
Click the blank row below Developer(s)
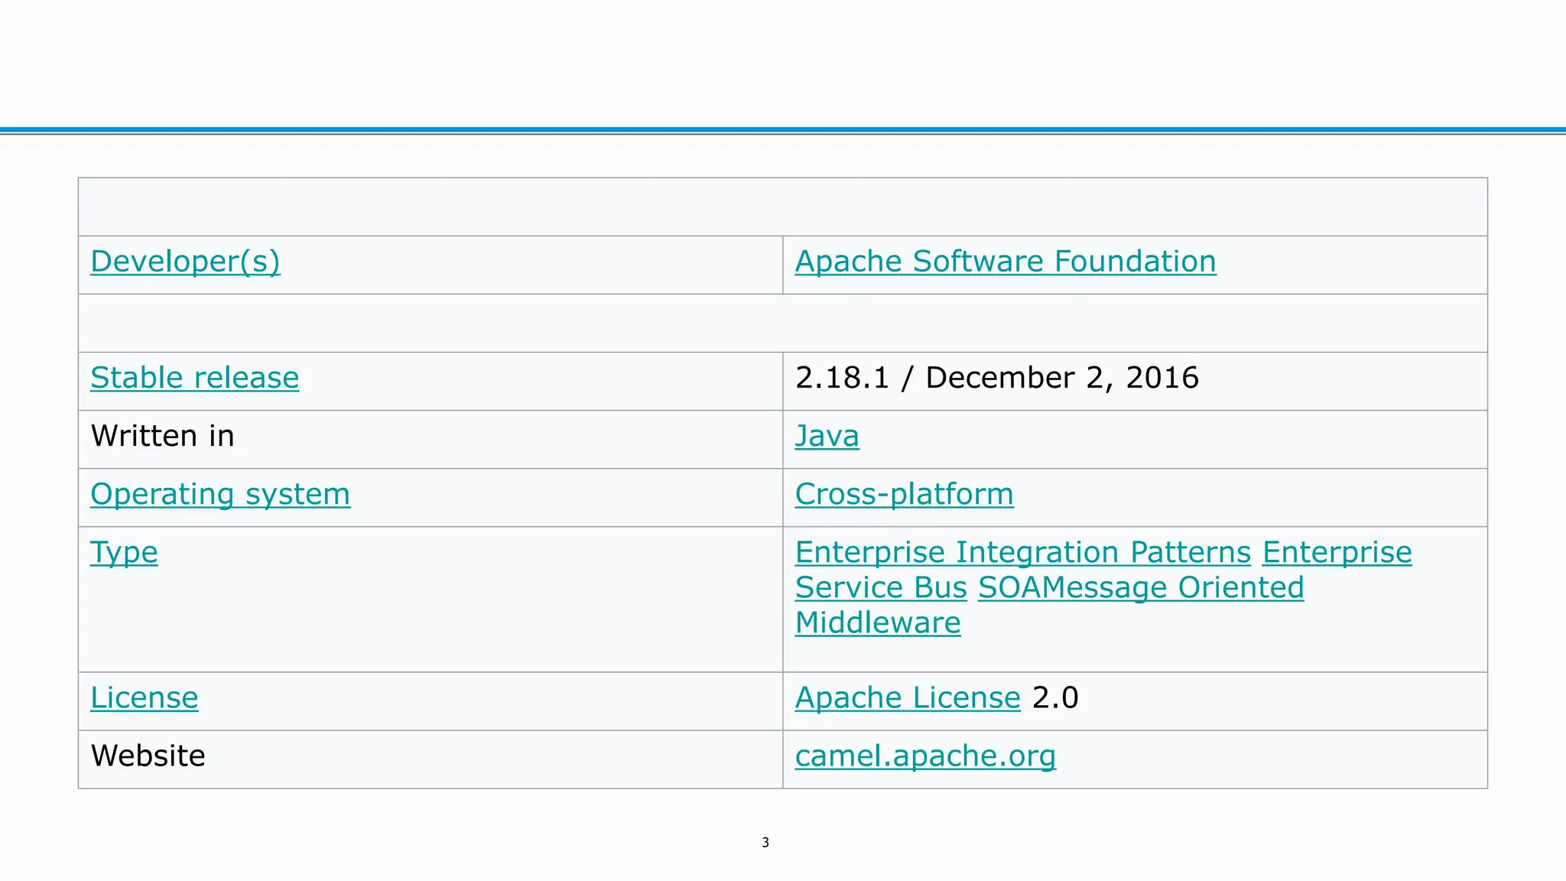point(782,323)
